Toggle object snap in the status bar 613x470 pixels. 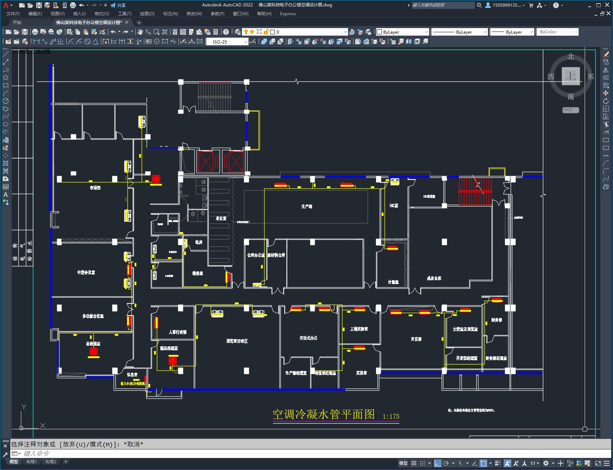click(x=483, y=463)
